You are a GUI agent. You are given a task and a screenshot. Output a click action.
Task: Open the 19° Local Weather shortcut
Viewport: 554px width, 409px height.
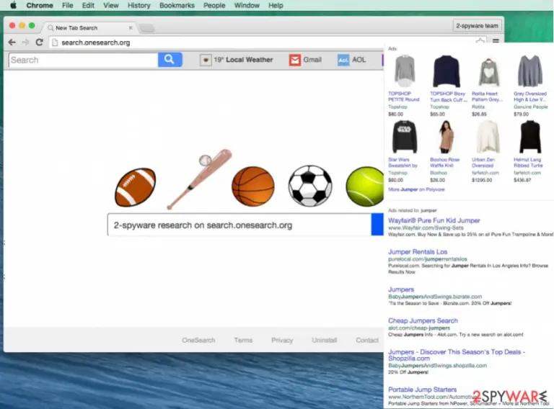237,60
